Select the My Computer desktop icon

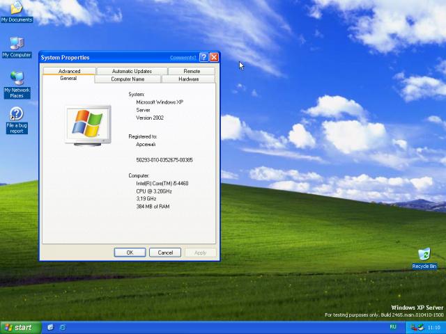point(17,47)
